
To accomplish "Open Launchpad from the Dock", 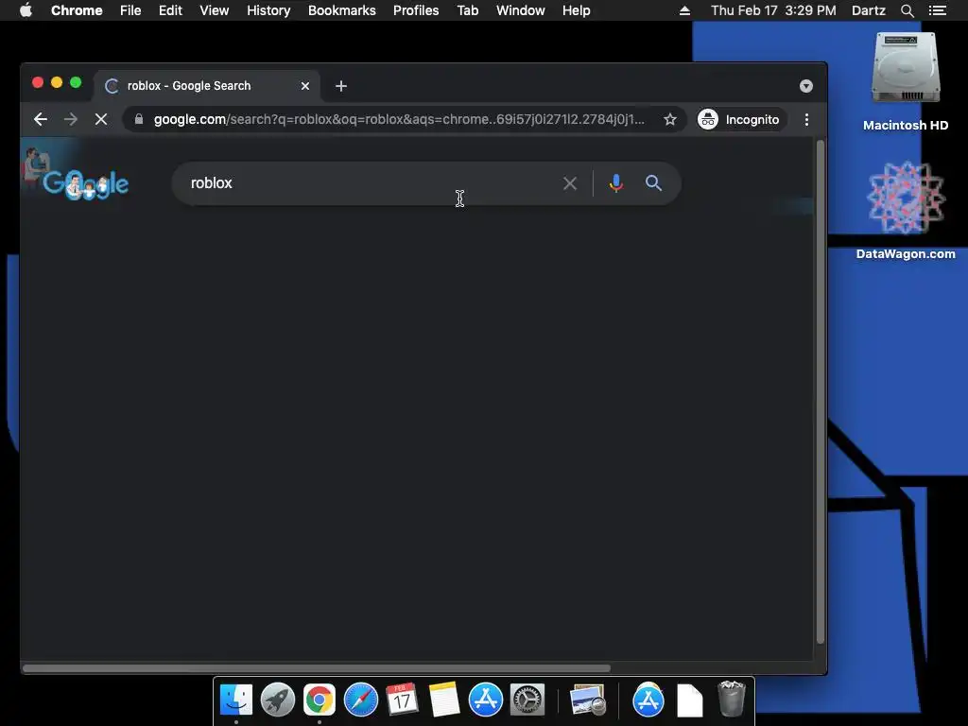I will tap(278, 700).
